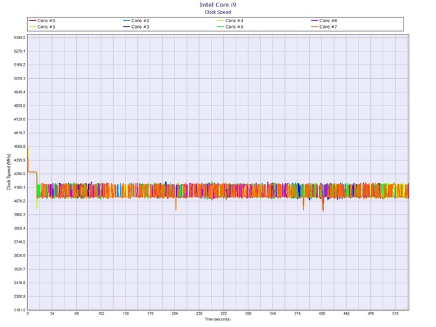Click the 510 x-axis tick label
436x327 pixels.
coord(395,313)
